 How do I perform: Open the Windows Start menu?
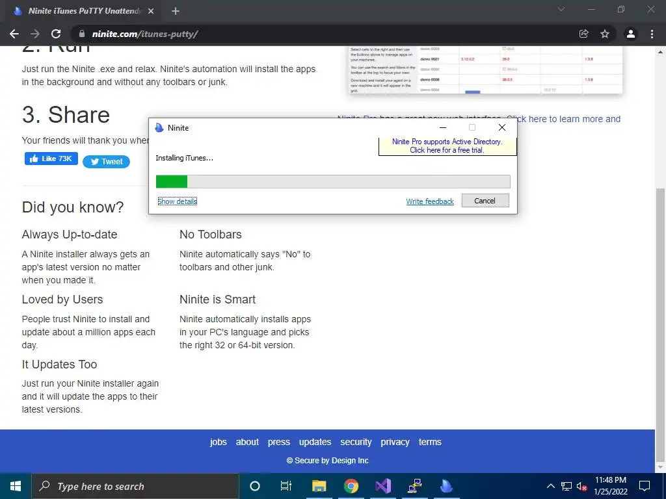point(16,486)
